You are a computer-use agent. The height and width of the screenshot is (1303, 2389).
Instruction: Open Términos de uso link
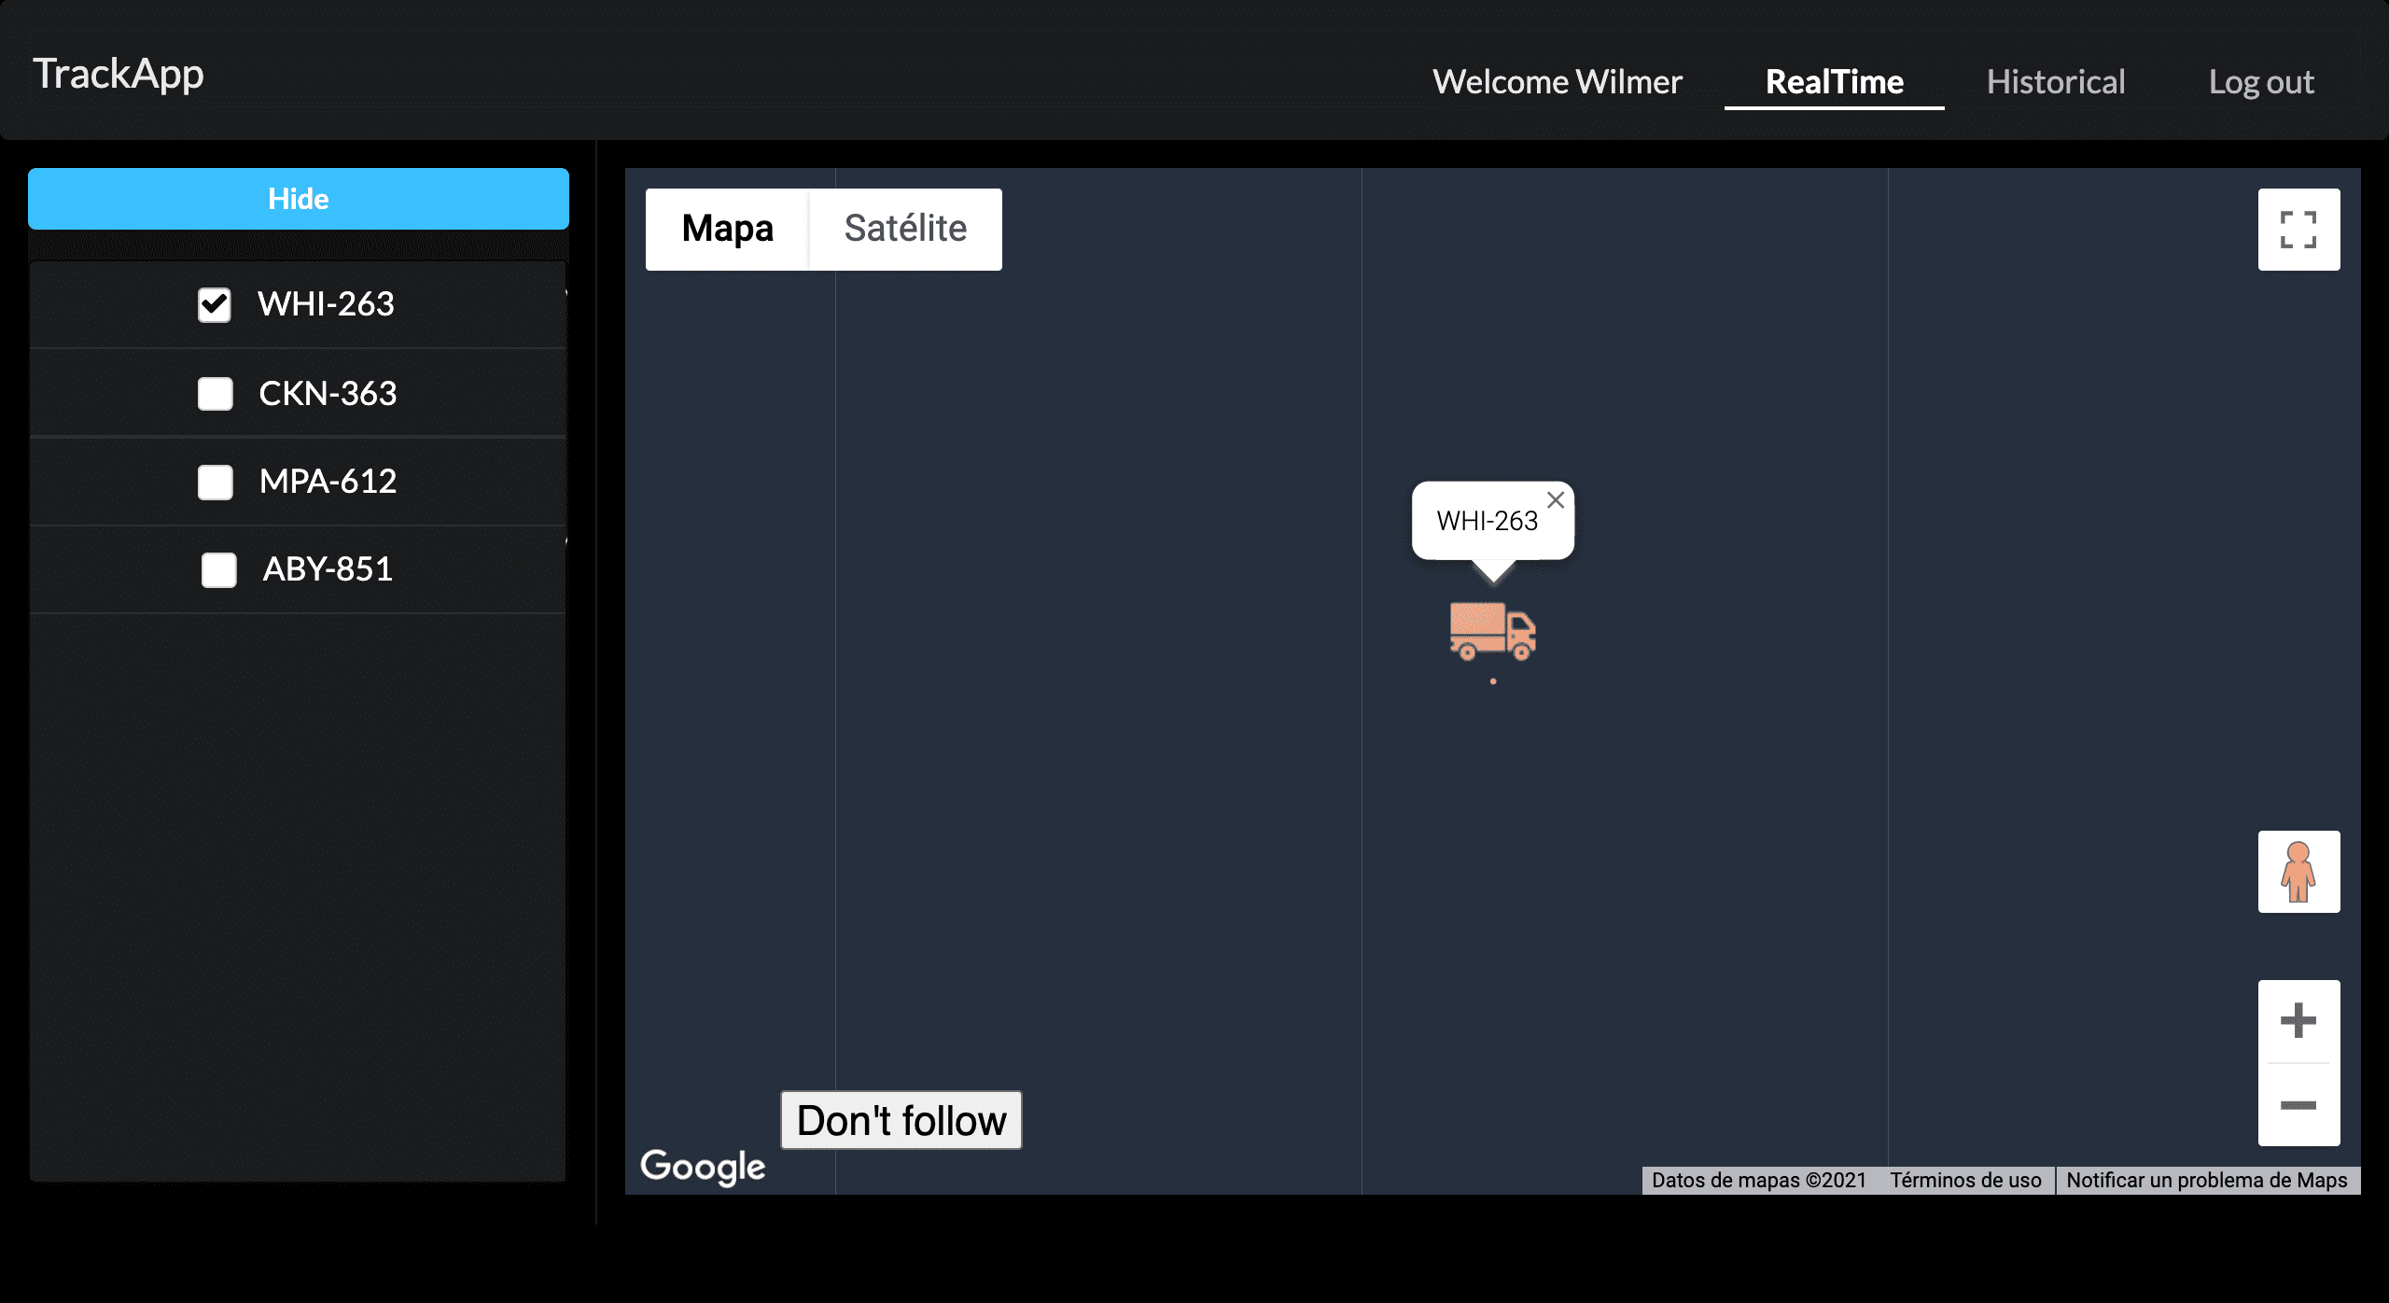(x=1965, y=1181)
